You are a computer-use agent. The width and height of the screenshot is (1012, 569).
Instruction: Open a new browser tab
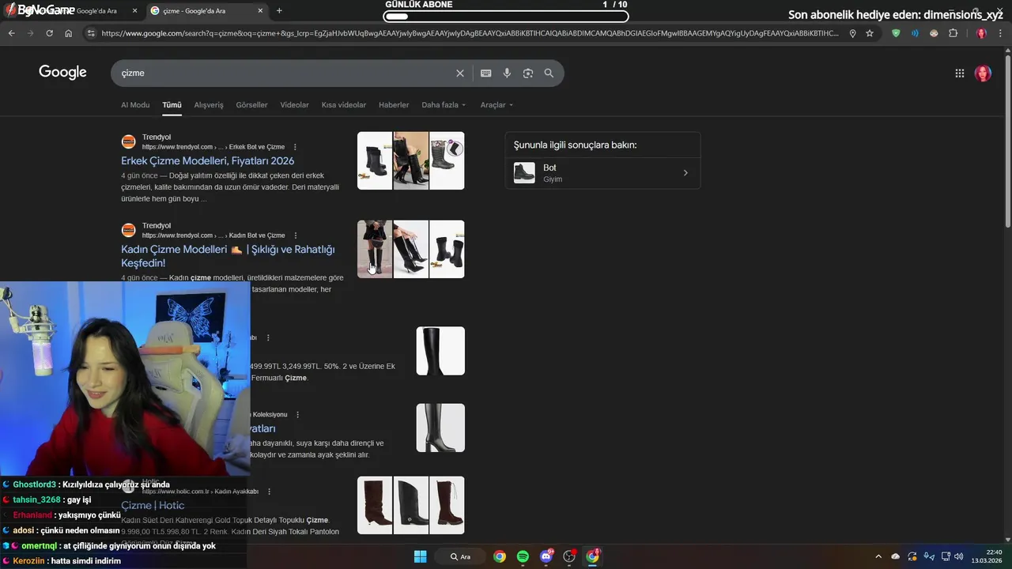(x=279, y=10)
